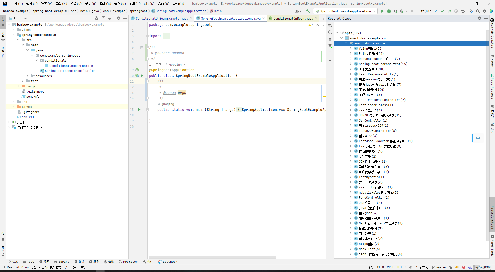The height and width of the screenshot is (272, 495).
Task: Open run configuration dropdown
Action: click(x=345, y=11)
